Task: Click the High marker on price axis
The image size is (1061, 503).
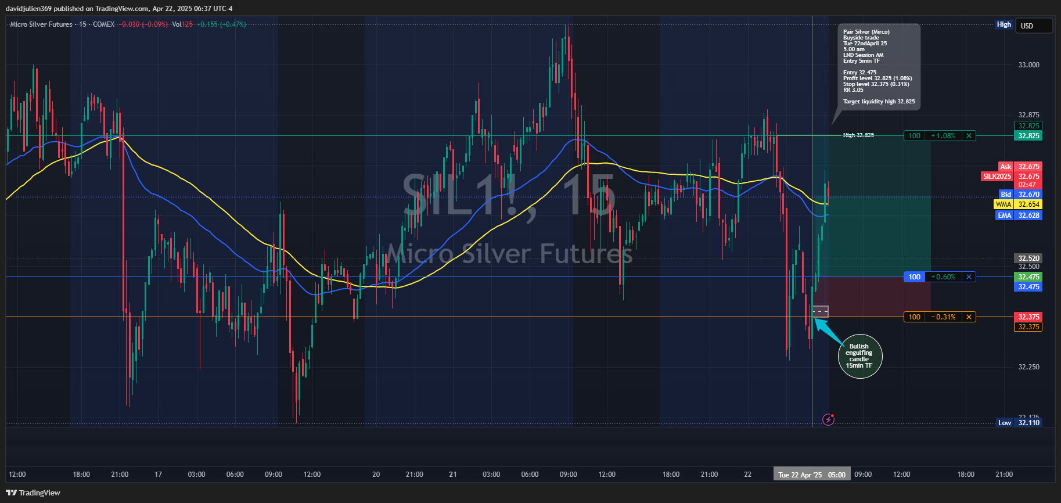Action: 1004,24
